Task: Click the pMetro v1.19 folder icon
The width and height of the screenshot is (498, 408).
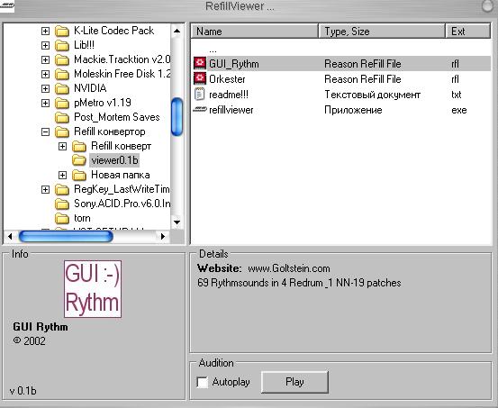Action: pos(62,104)
